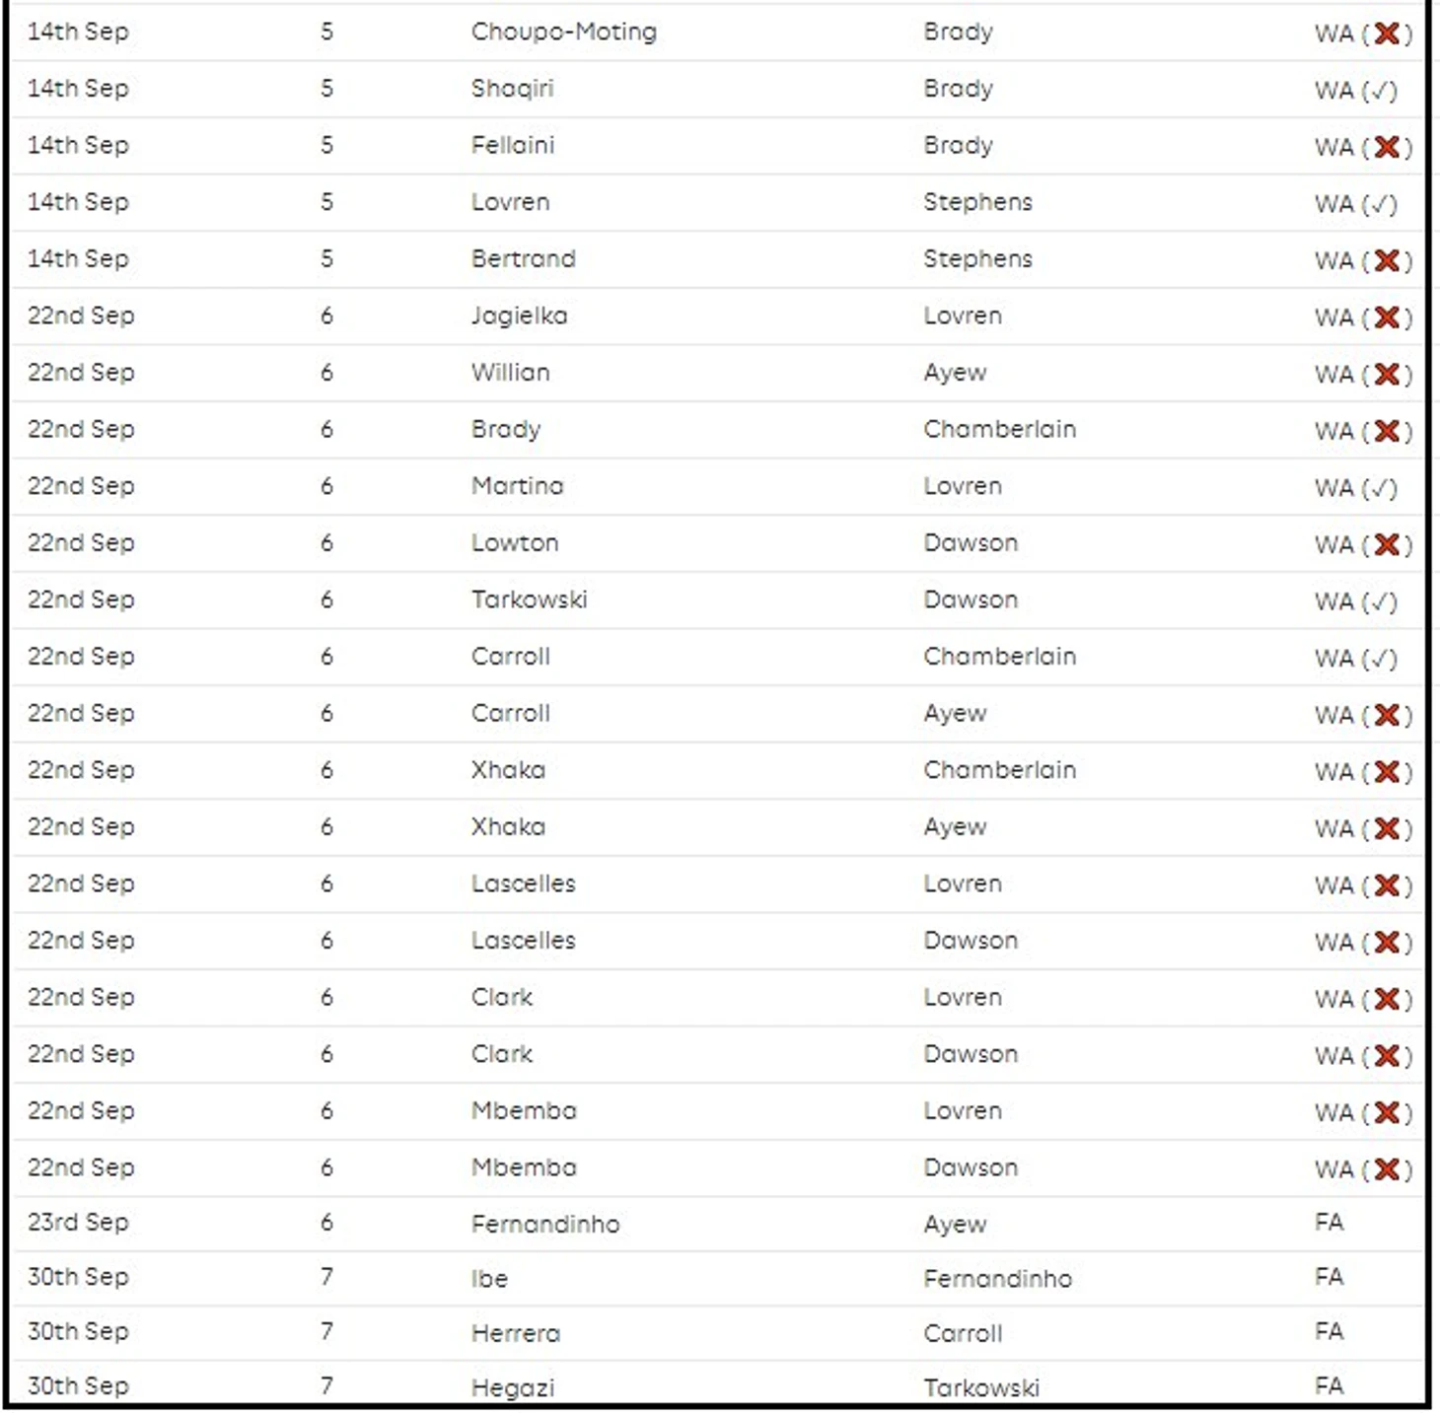Click the red X in Lowton Dawson row
The width and height of the screenshot is (1440, 1413).
pyautogui.click(x=1387, y=544)
